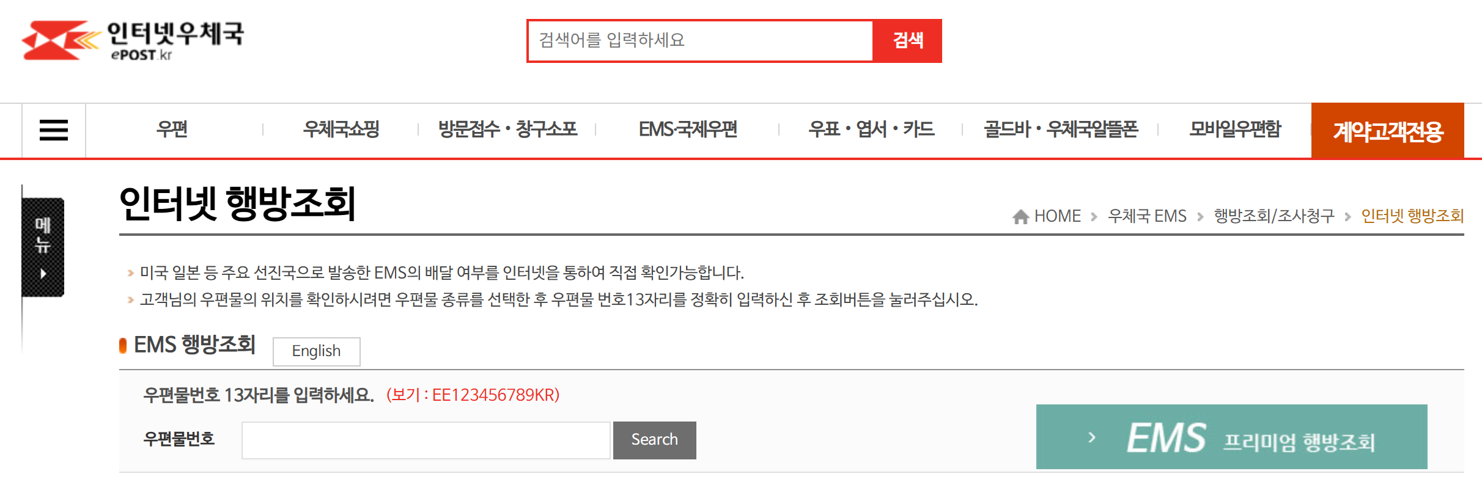The image size is (1482, 482).
Task: Switch to English tracking page
Action: 317,351
